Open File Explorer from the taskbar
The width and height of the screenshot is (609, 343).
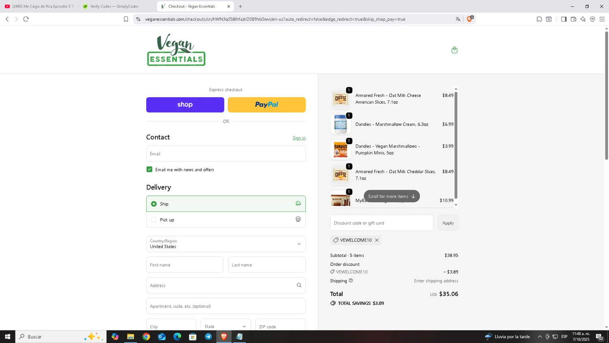click(x=130, y=336)
